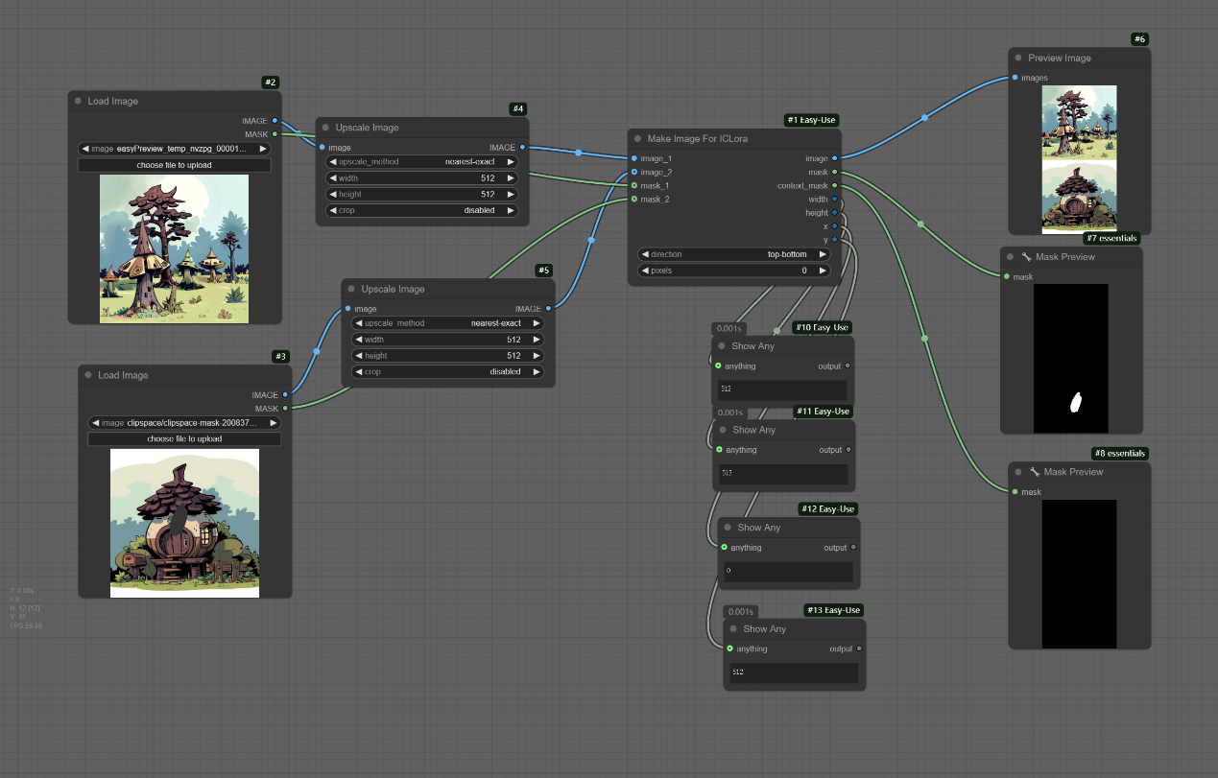Collapse the Make Image For ICLora node dot

click(x=637, y=139)
